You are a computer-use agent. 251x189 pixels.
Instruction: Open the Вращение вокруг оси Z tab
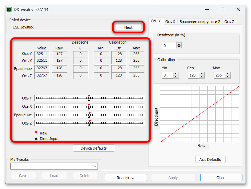click(x=200, y=22)
